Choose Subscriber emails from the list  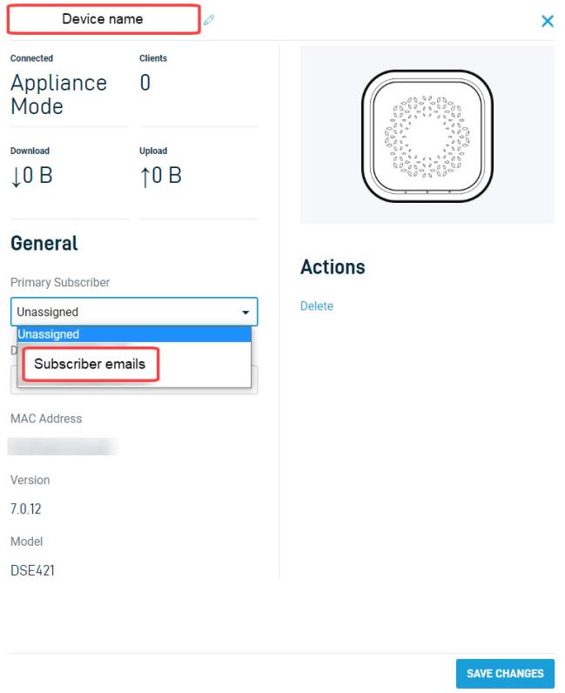click(91, 364)
